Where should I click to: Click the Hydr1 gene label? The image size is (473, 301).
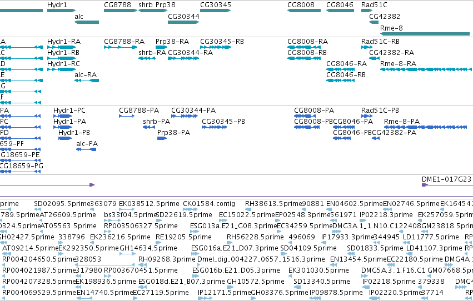pos(57,5)
